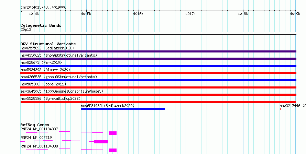The width and height of the screenshot is (306, 154).
Task: Click the 4017k ruler tick label
Action: coord(191,14)
